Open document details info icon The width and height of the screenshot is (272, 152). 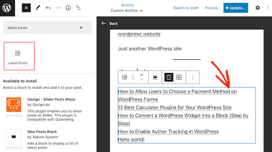coord(68,8)
